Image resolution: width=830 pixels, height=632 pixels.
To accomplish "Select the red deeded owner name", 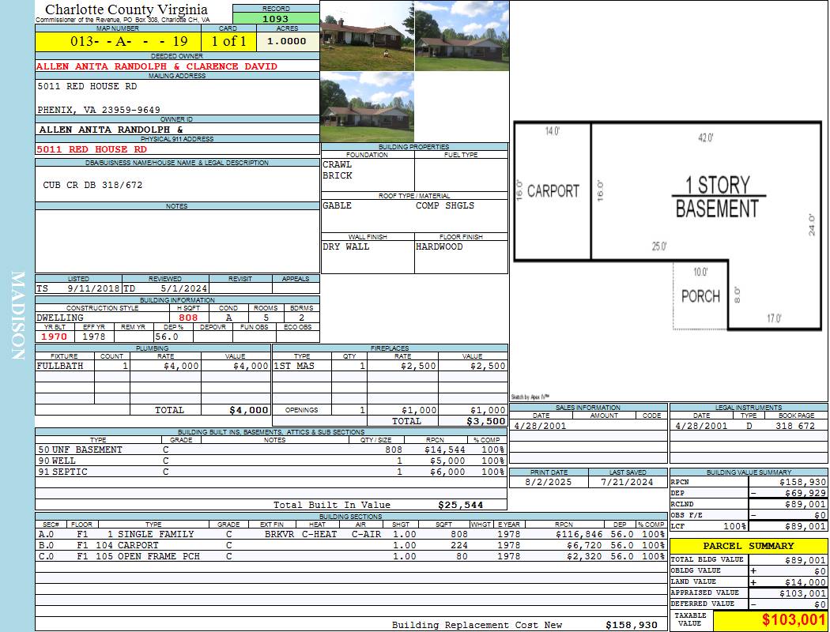I will click(x=157, y=66).
